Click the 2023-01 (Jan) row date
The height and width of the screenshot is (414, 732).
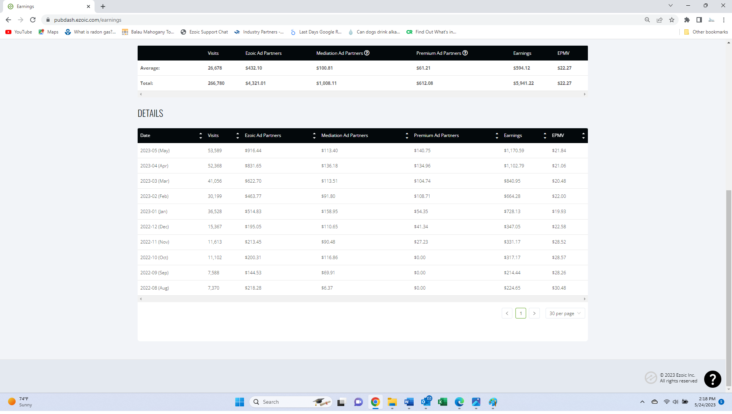coord(154,212)
